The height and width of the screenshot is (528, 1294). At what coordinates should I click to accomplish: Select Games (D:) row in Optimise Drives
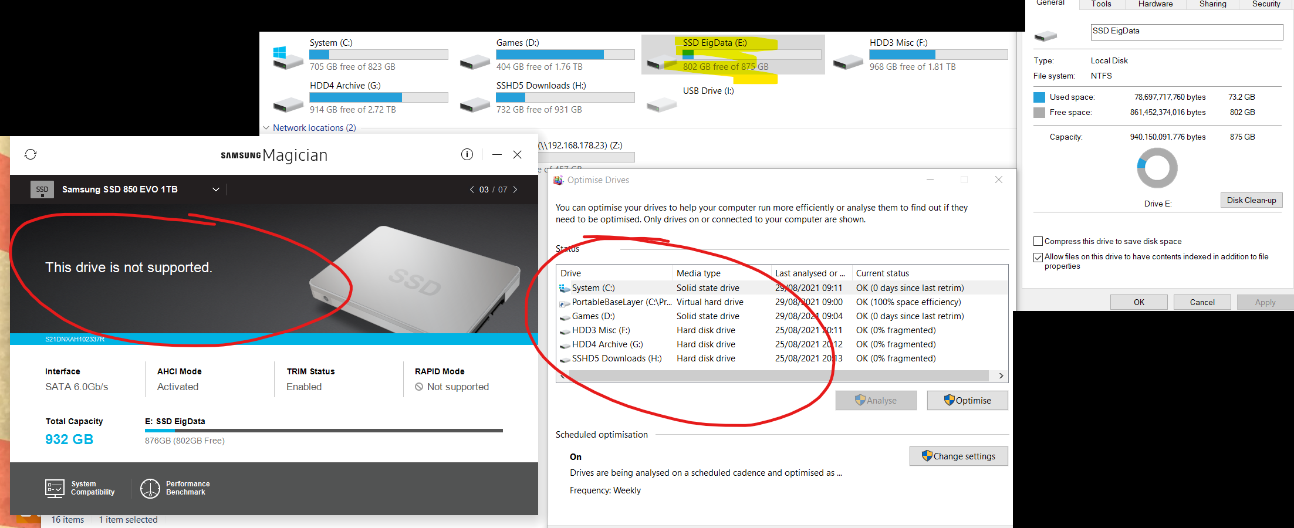coord(782,316)
